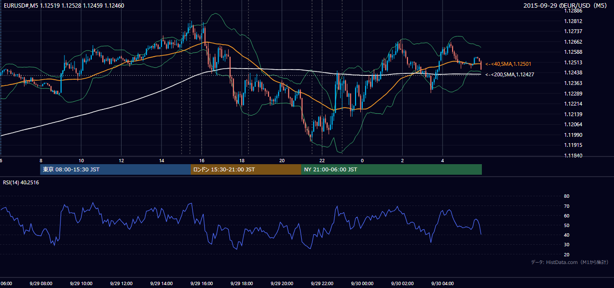Click the 9/29 20:00 date axis label
The width and height of the screenshot is (614, 288).
pos(282,284)
